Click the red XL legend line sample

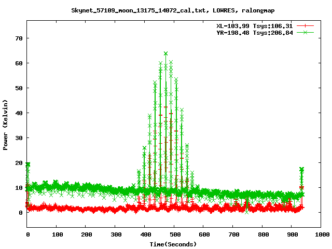305,26
